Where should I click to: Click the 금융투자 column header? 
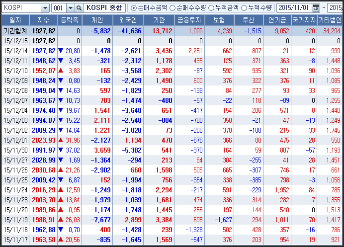point(189,20)
